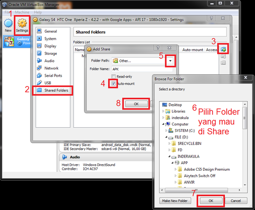Click the USB category icon
The height and width of the screenshot is (210, 255).
[x=39, y=83]
